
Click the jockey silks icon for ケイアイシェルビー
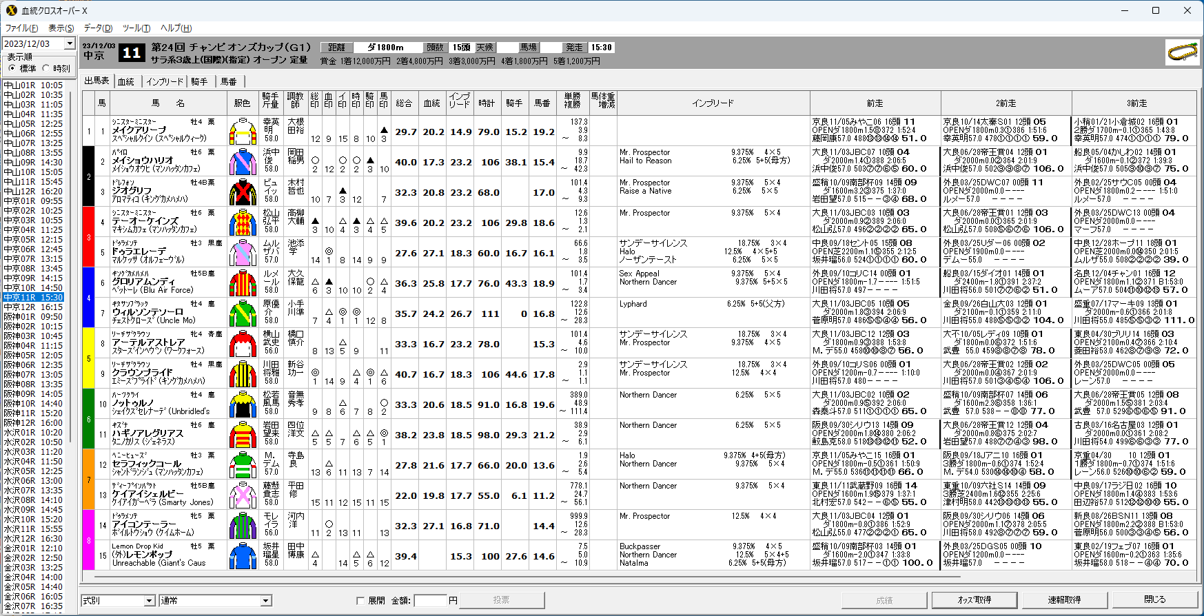243,495
